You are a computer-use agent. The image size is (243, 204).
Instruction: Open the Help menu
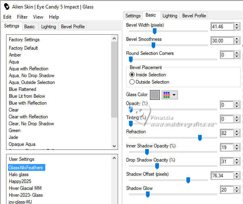[54, 17]
